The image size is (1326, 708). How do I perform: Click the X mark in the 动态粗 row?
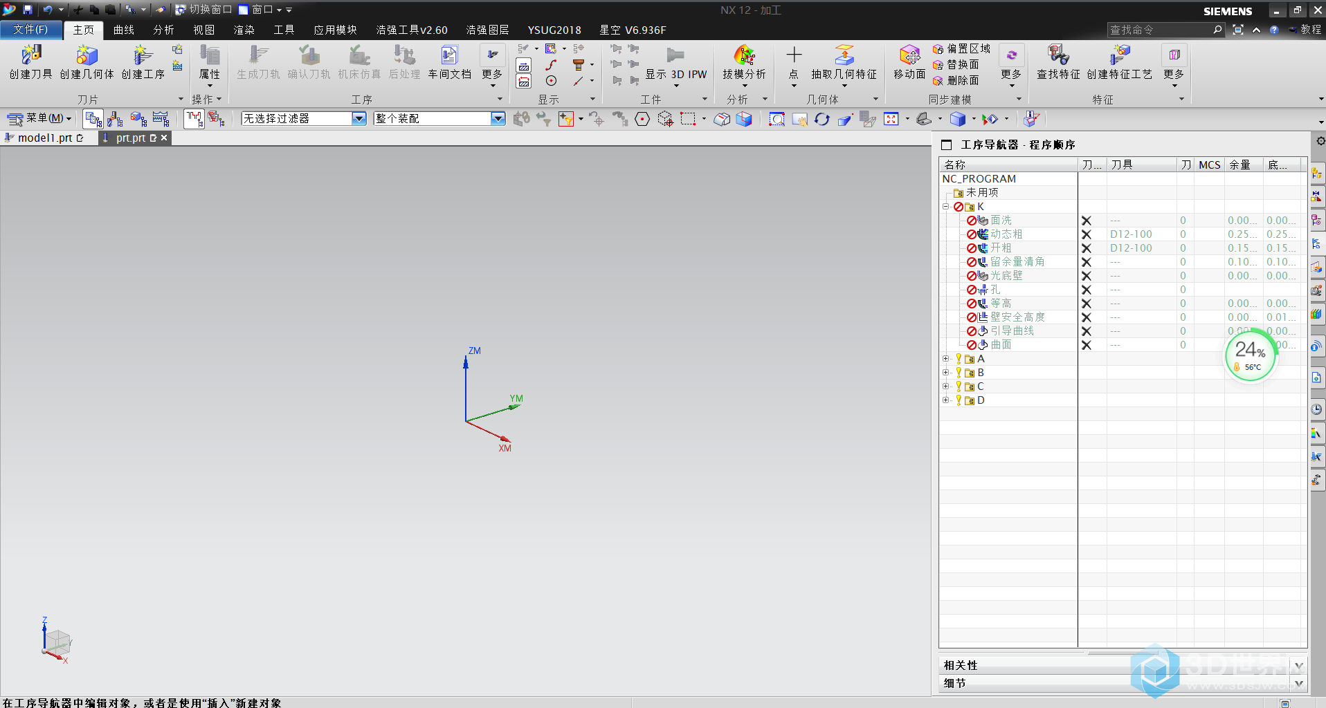[x=1087, y=234]
